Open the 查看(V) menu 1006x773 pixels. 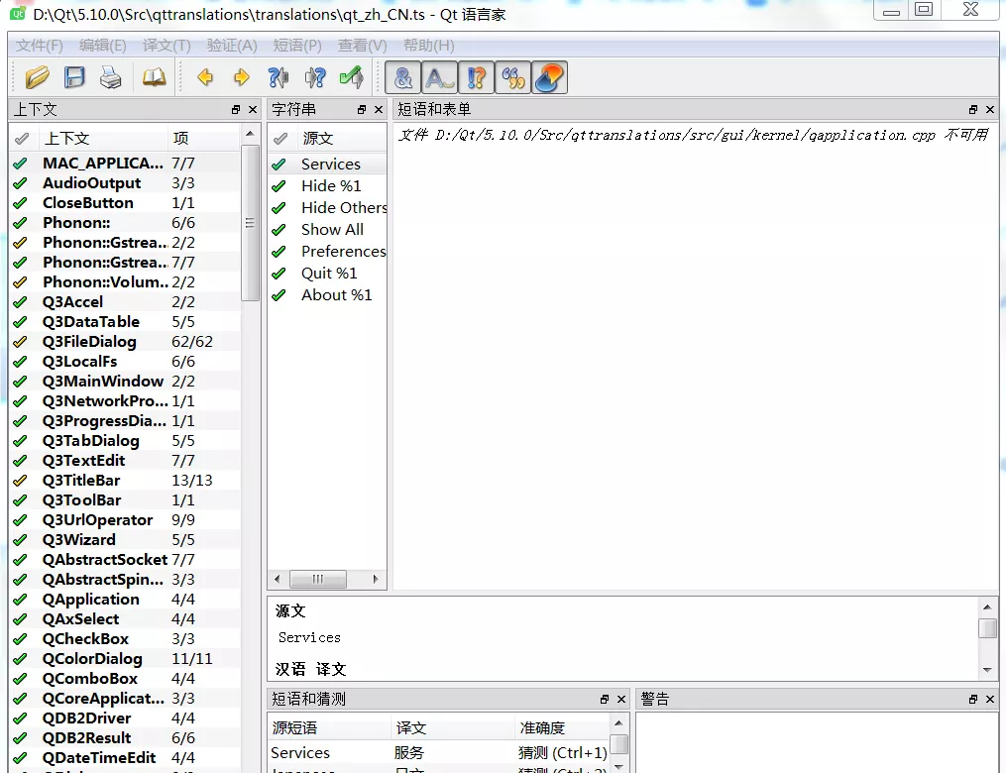pos(363,46)
